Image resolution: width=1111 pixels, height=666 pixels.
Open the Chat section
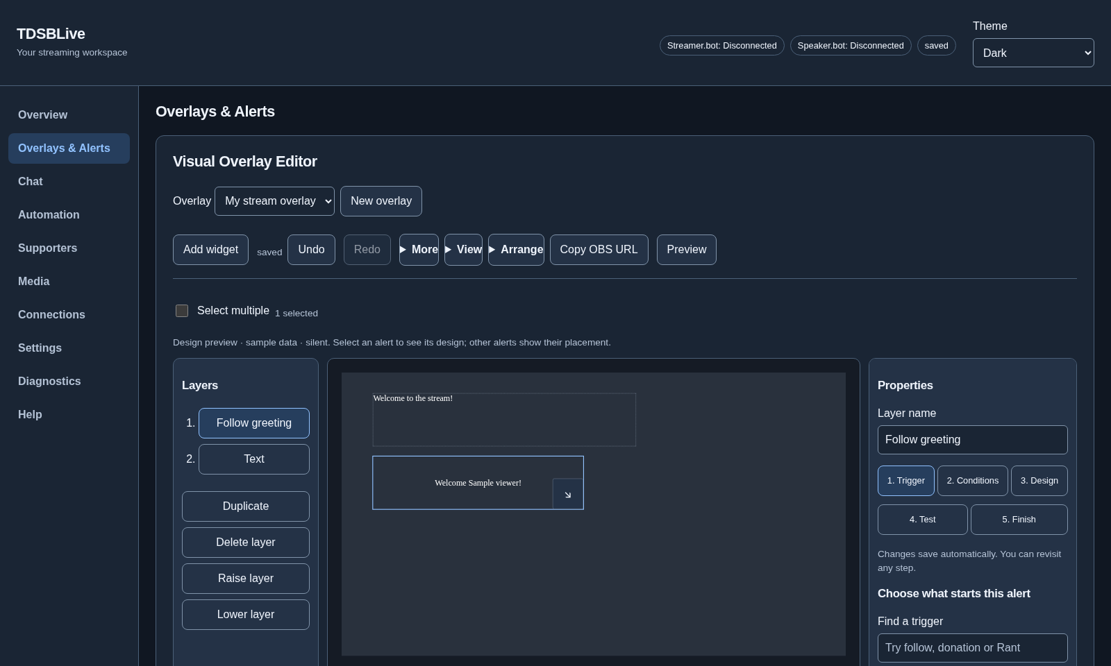point(69,182)
